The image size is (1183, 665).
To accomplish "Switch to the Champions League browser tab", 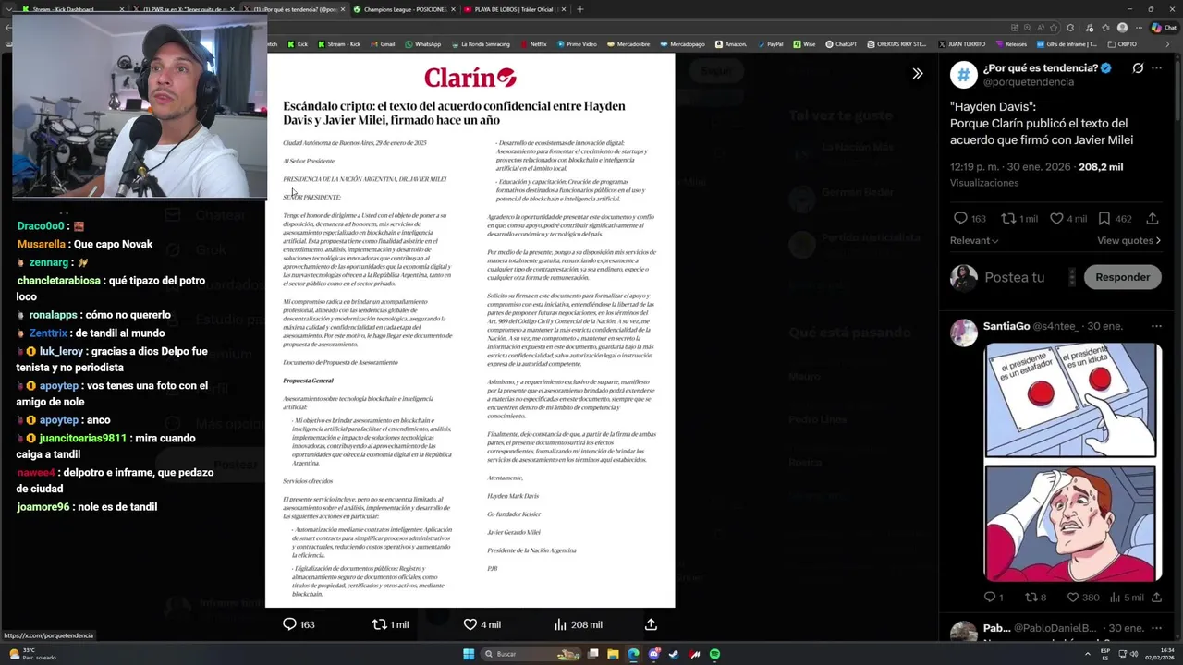I will pyautogui.click(x=405, y=9).
